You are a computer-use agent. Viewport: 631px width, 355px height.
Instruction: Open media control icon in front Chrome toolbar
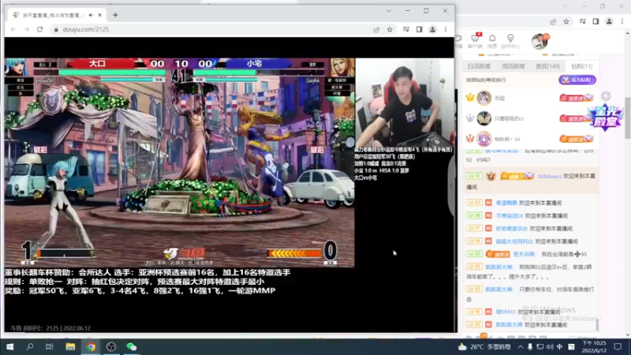(x=406, y=29)
